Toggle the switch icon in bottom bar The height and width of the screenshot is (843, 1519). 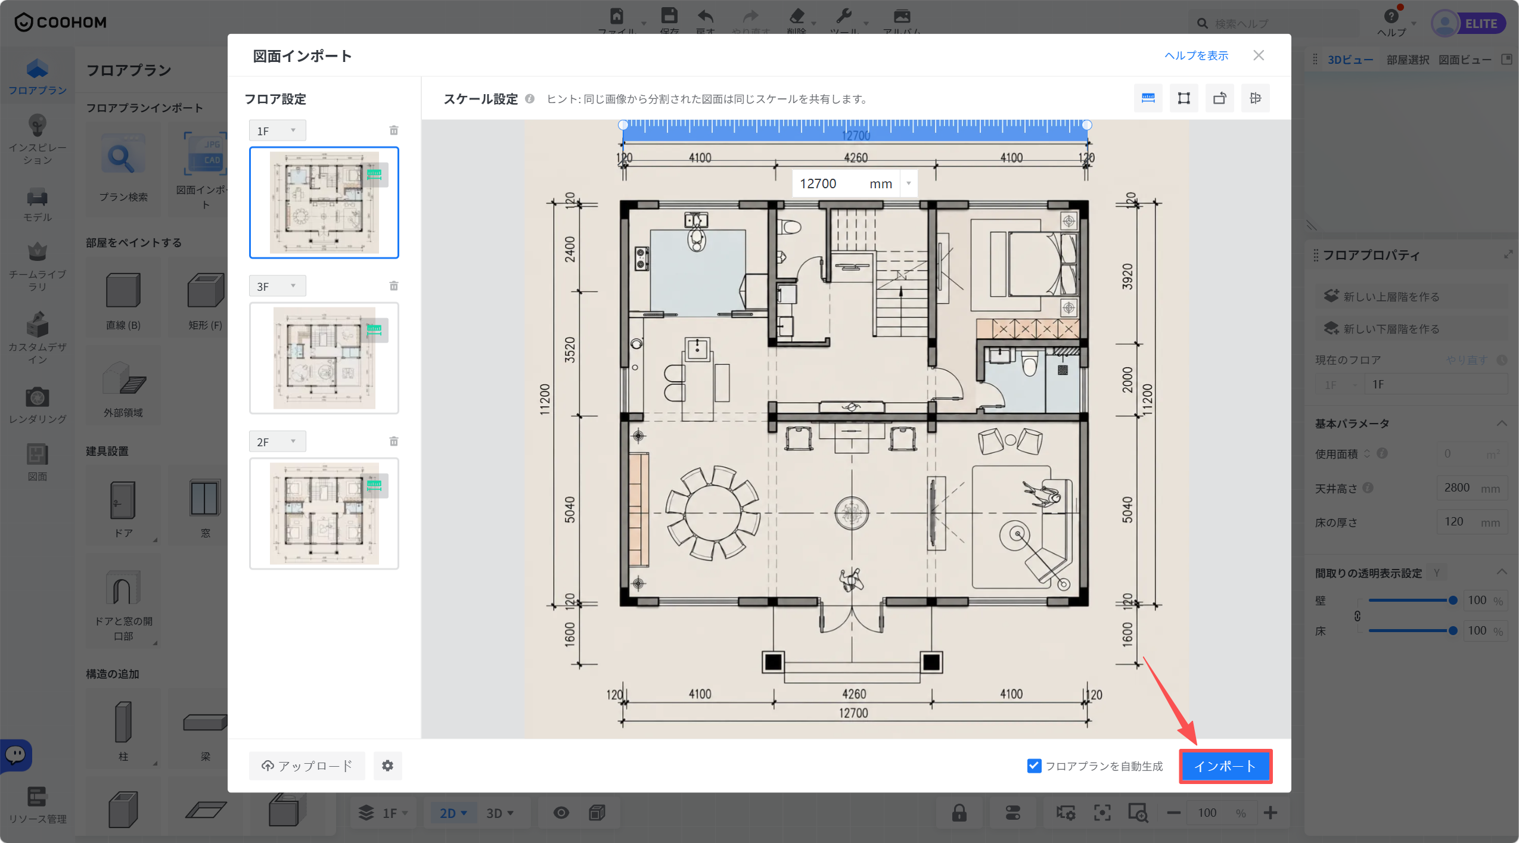[1012, 813]
